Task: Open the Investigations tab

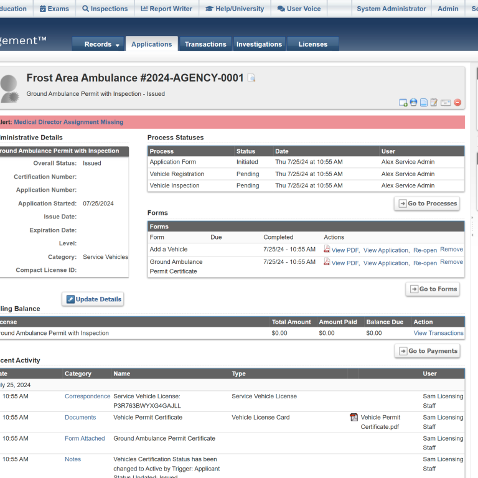Action: (x=259, y=44)
